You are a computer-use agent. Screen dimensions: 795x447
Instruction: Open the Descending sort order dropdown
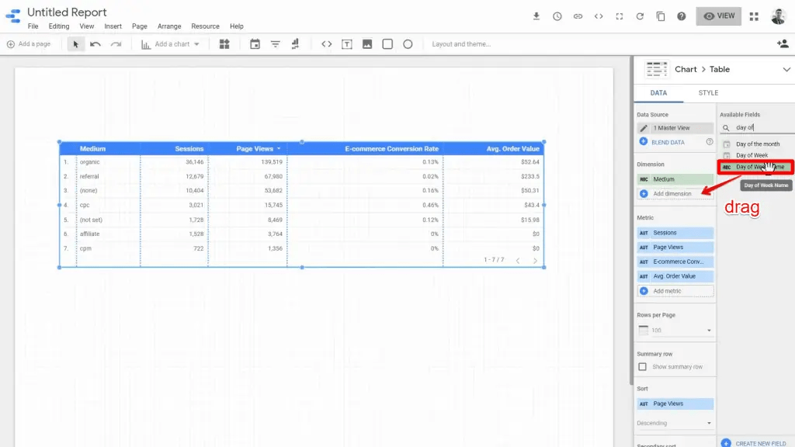[675, 423]
